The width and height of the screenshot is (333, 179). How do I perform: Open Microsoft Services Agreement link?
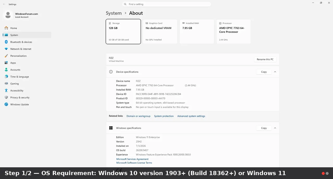pyautogui.click(x=132, y=159)
